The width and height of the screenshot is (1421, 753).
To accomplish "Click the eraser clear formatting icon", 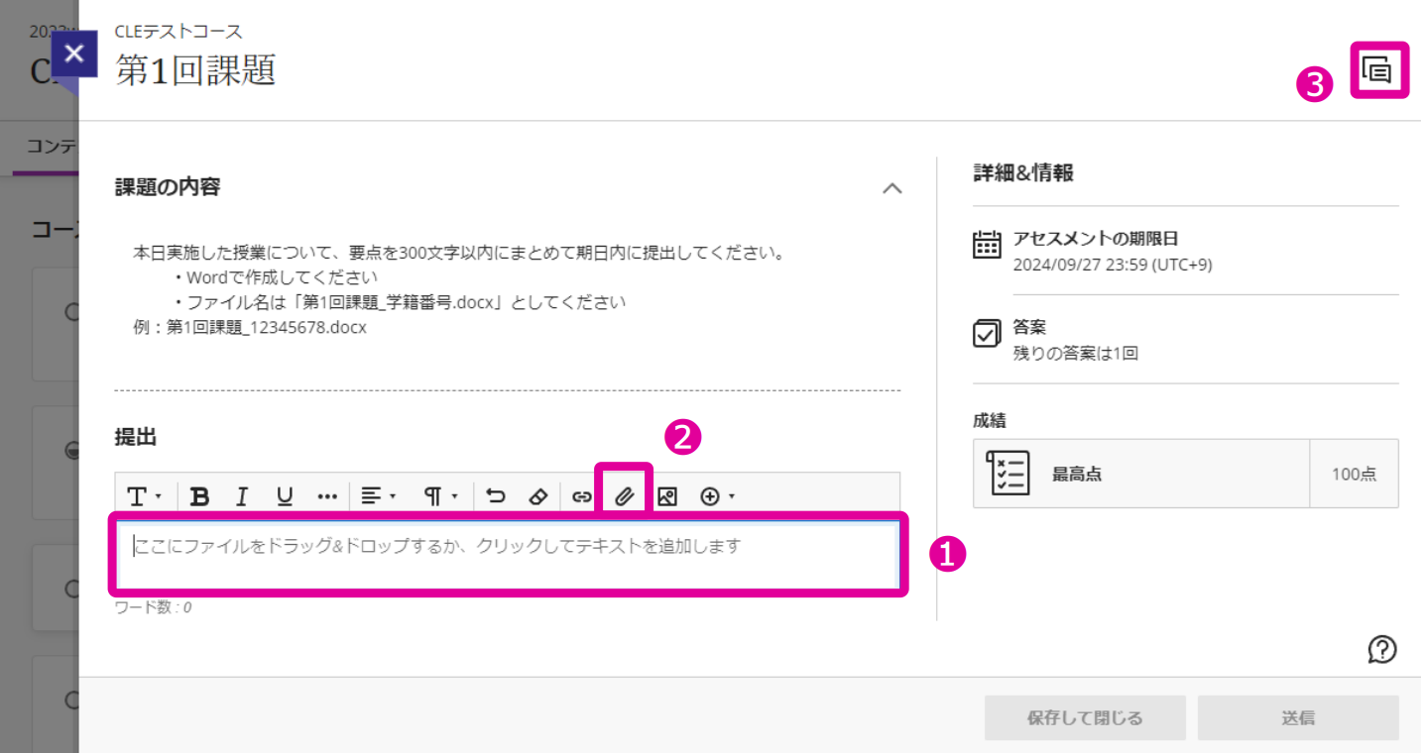I will (538, 496).
